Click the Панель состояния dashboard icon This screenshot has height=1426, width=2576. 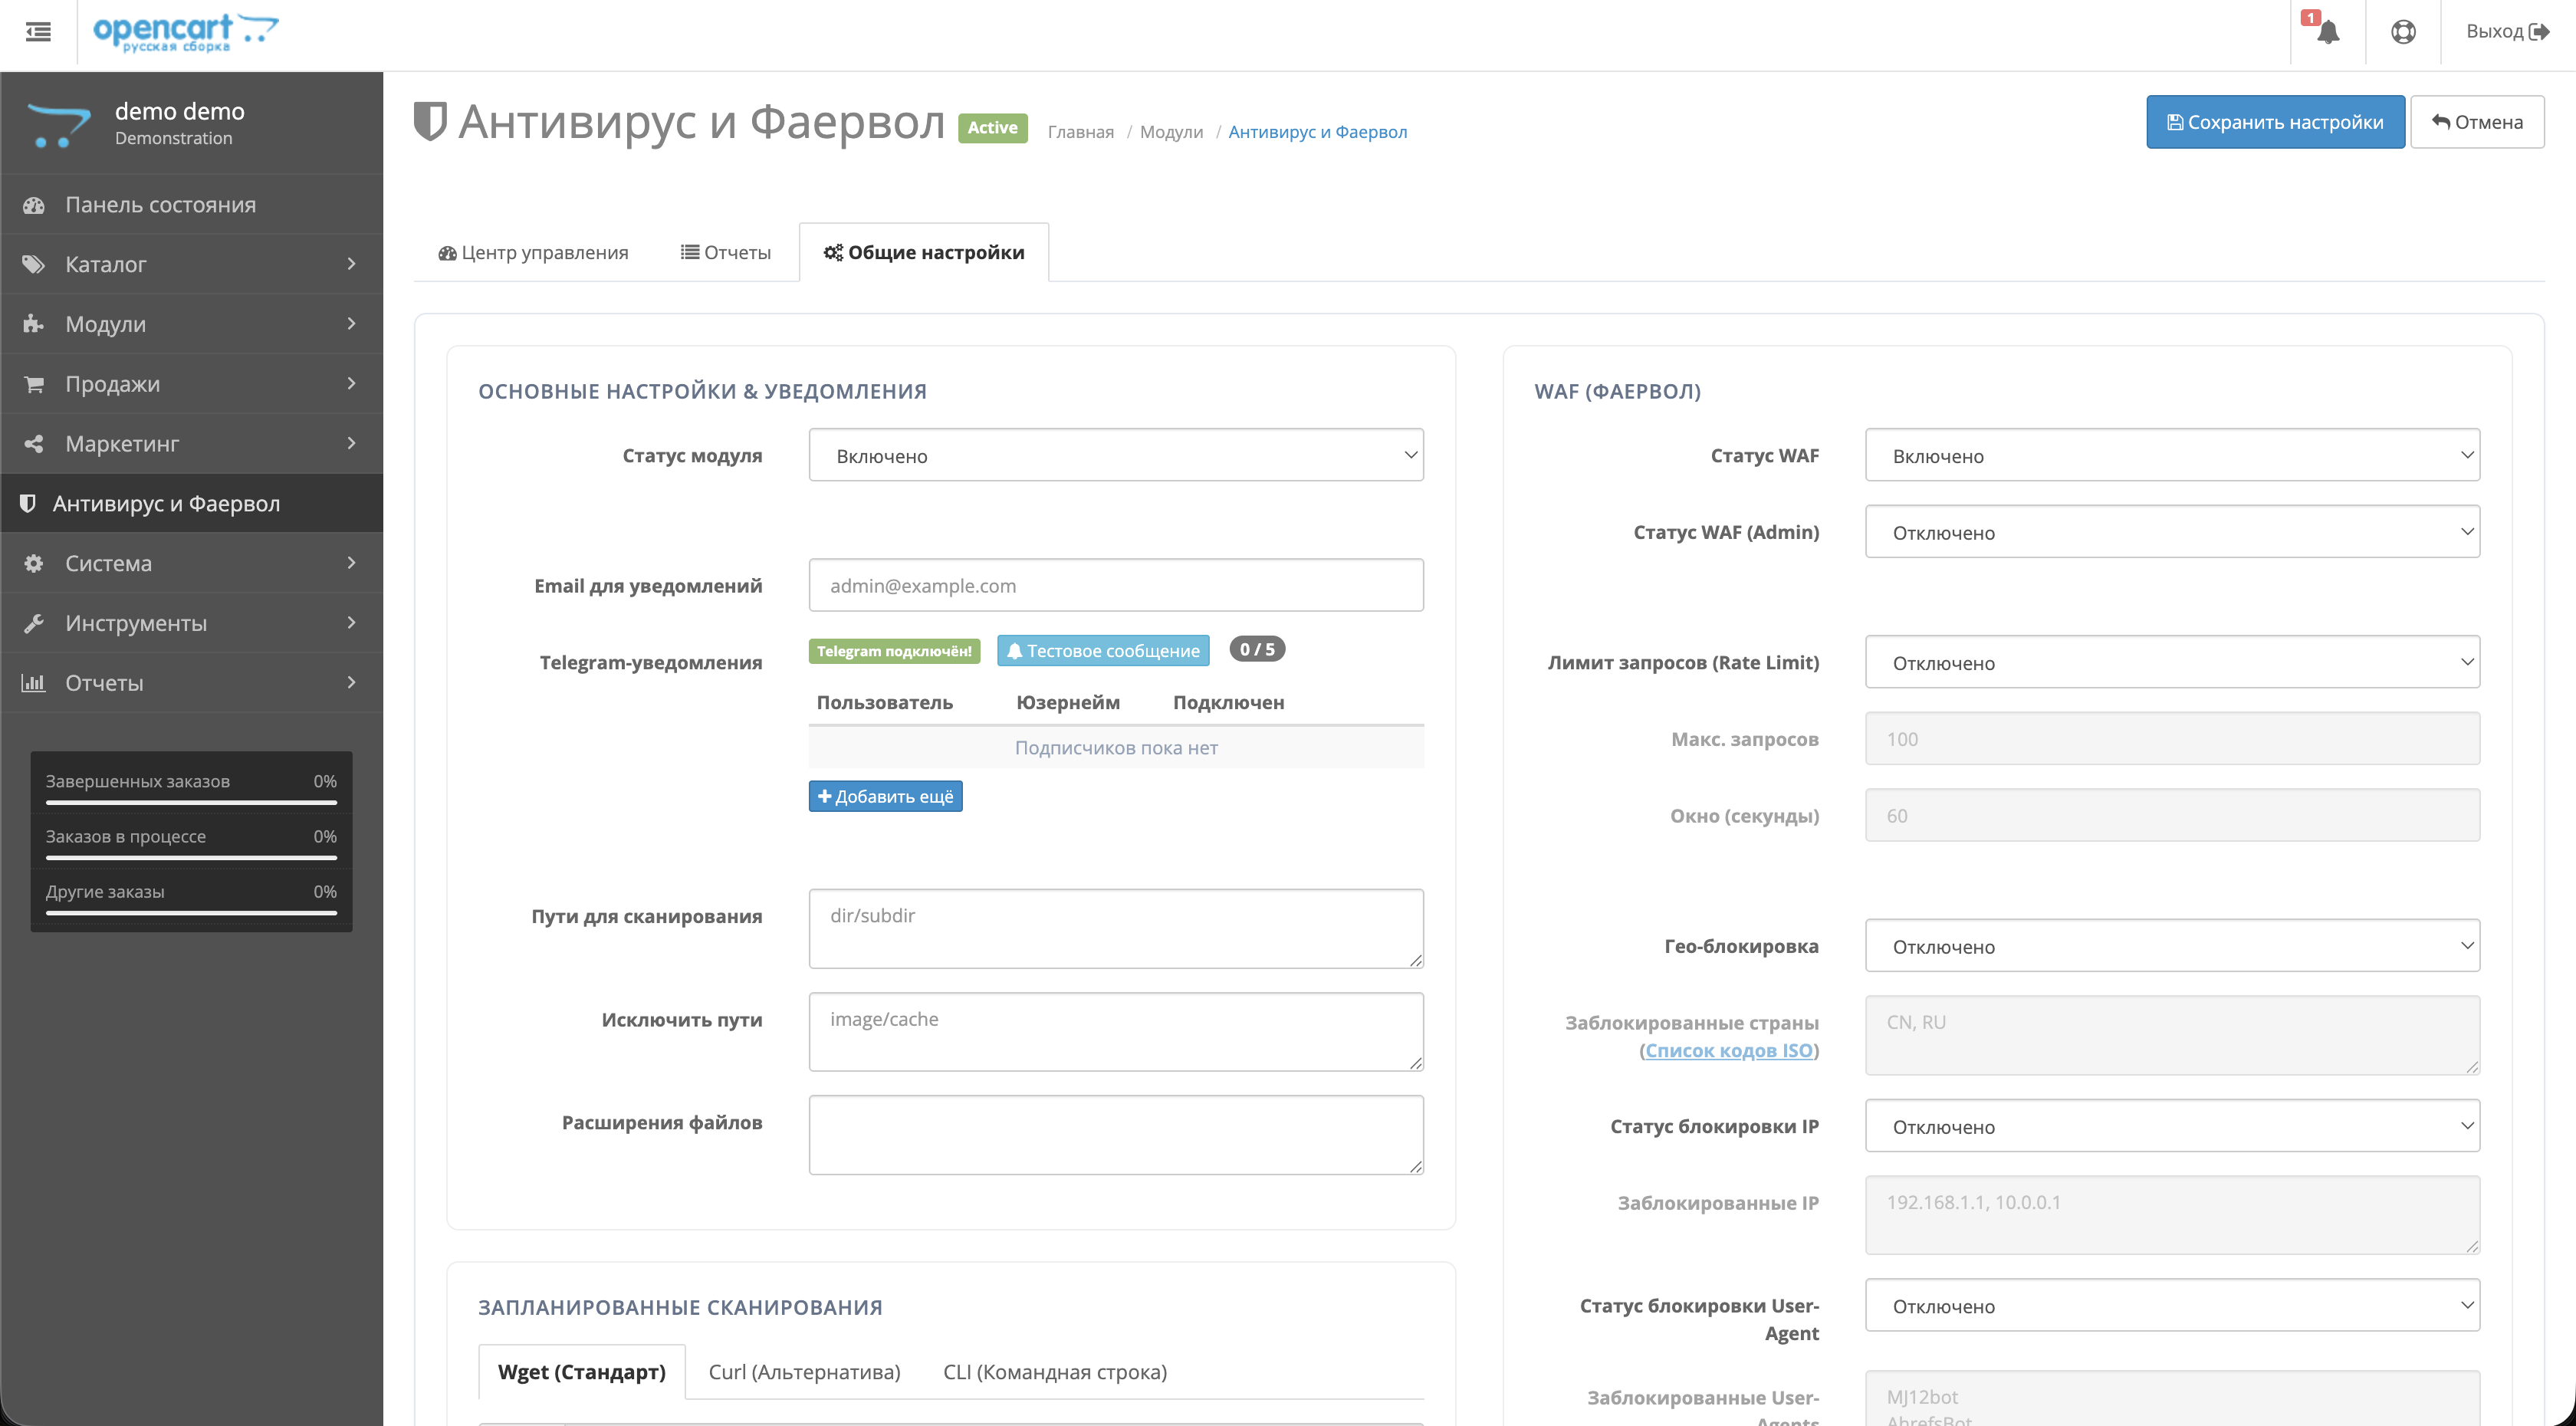[34, 205]
